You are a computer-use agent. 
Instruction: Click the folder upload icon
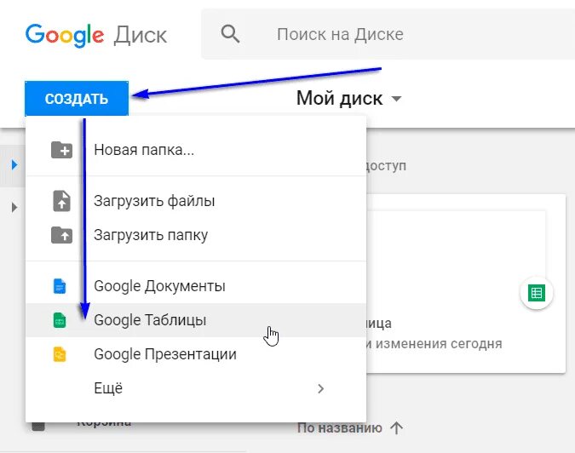tap(61, 235)
